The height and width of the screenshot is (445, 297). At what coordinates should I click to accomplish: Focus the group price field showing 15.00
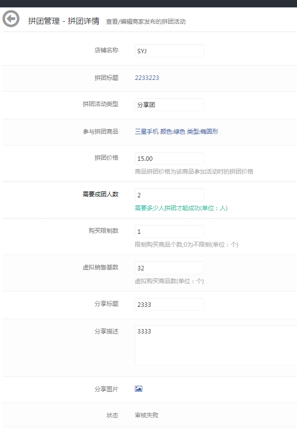pyautogui.click(x=169, y=158)
